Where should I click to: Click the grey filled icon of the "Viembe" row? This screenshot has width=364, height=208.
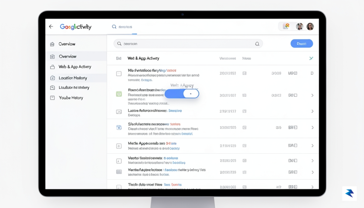pos(119,172)
